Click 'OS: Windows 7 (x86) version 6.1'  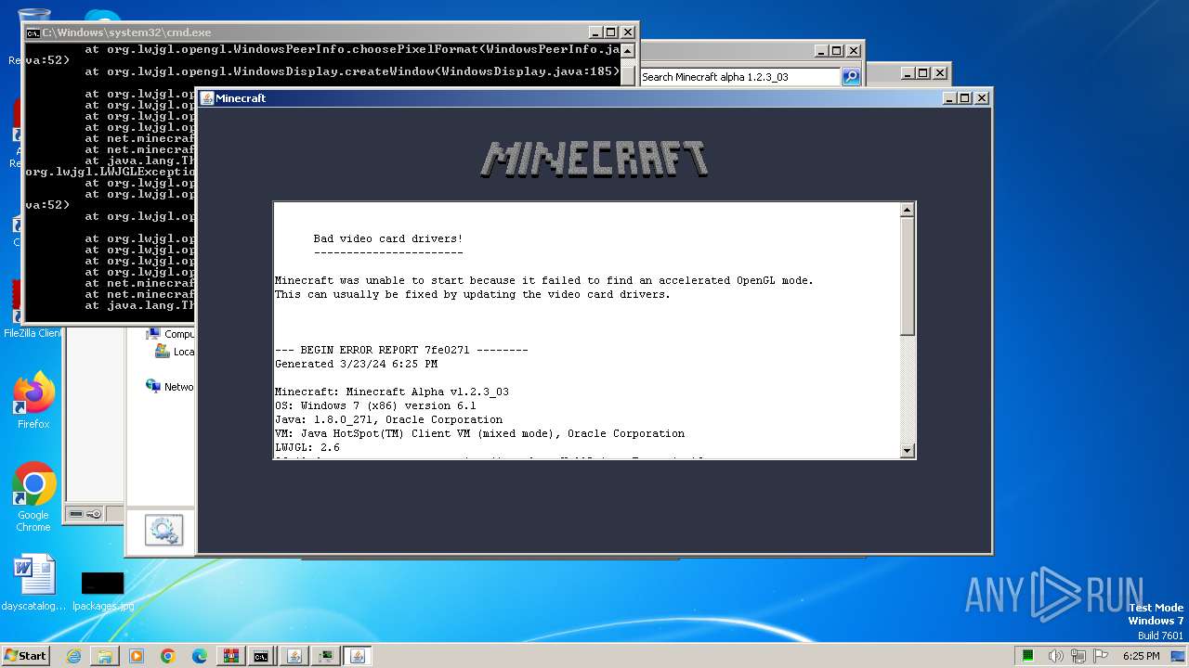click(x=375, y=405)
